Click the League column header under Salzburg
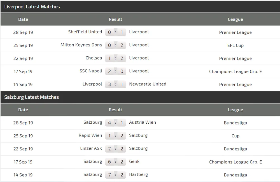Viewport: 280px width, 182px height. pyautogui.click(x=235, y=110)
